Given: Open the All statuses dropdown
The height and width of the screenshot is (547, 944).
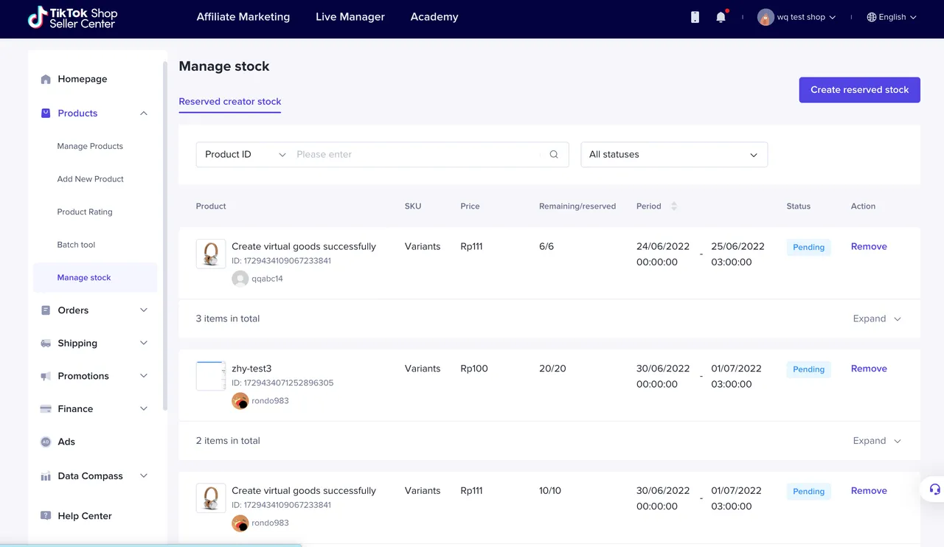Looking at the screenshot, I should pos(673,155).
